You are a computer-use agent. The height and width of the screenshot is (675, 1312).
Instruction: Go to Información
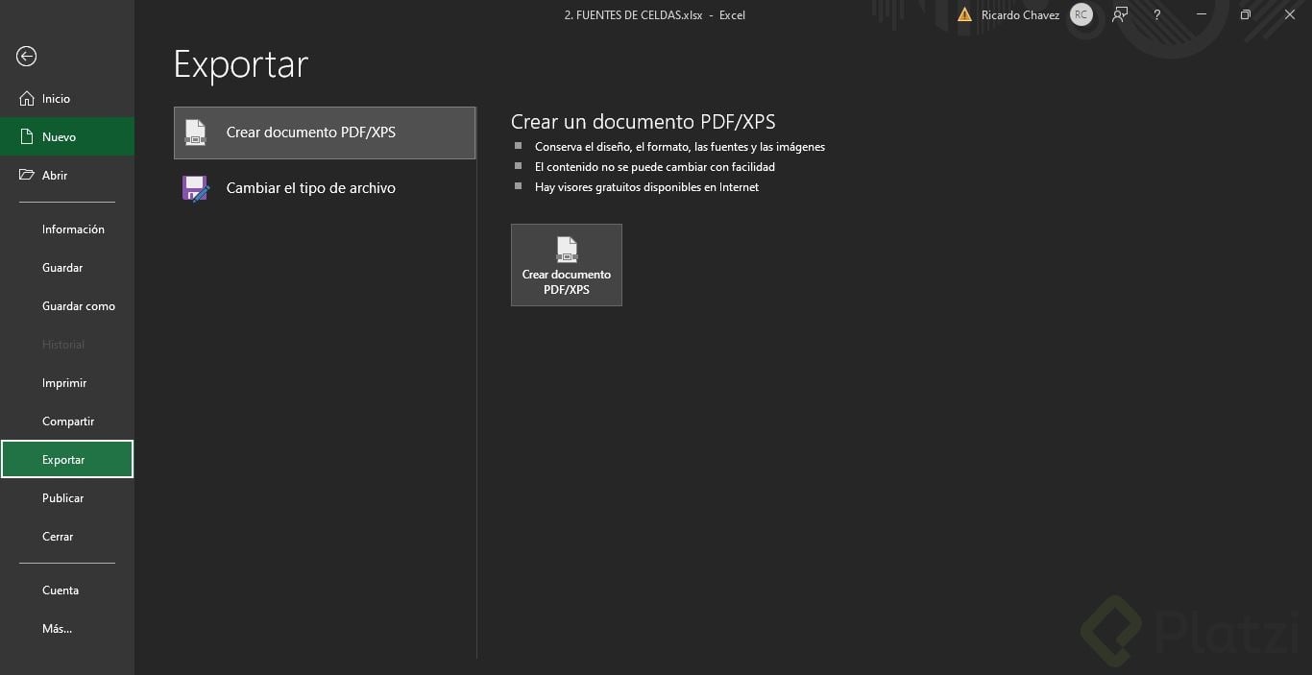67,229
